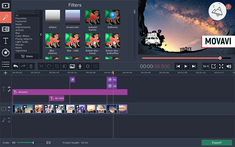Zoom in timeline scale icon

click(48, 143)
